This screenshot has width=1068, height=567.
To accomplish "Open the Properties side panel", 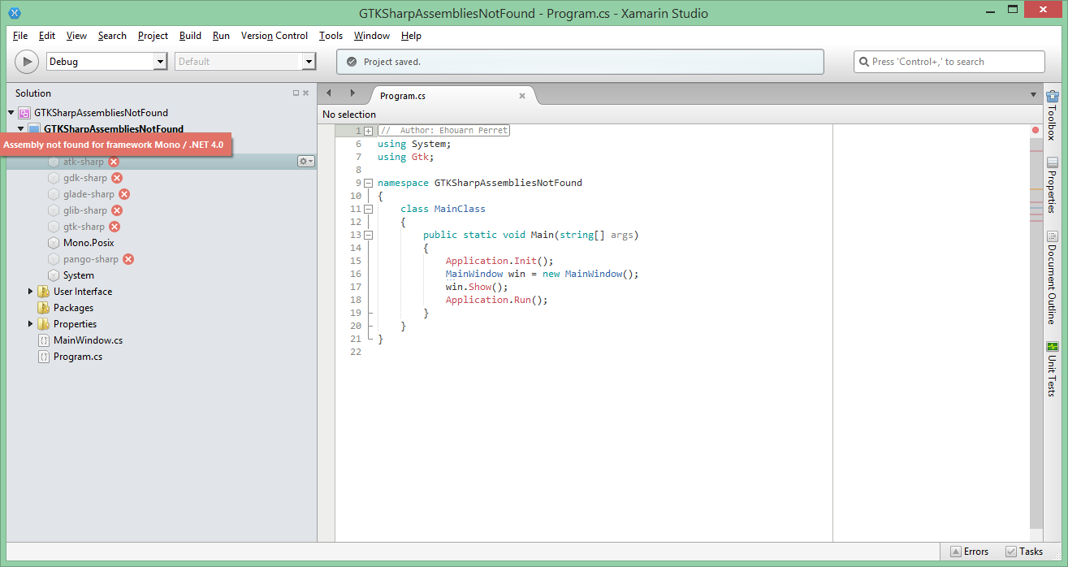I will coord(1052,185).
